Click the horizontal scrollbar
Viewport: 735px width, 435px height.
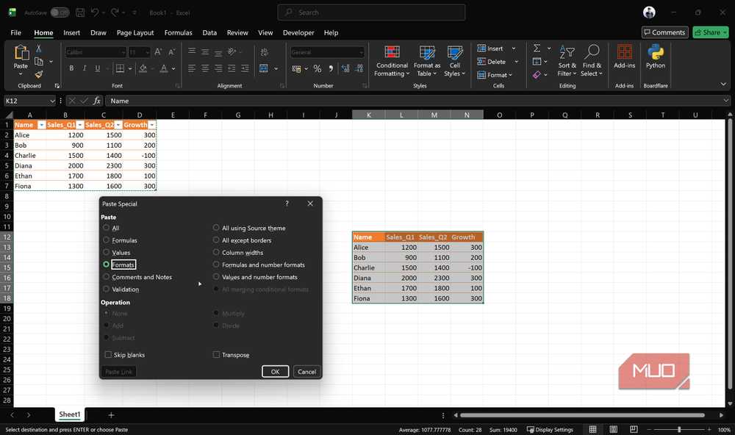coord(582,415)
